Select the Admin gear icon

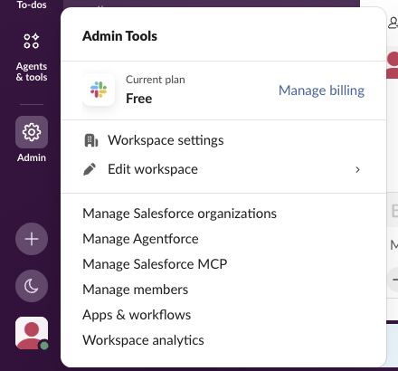tap(32, 132)
